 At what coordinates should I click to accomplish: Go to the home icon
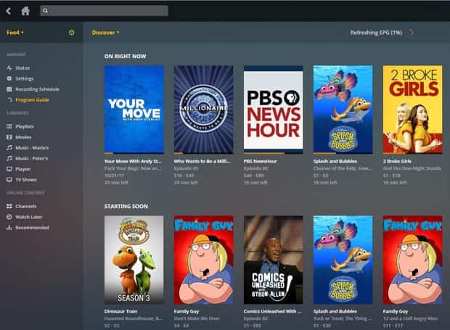25,11
